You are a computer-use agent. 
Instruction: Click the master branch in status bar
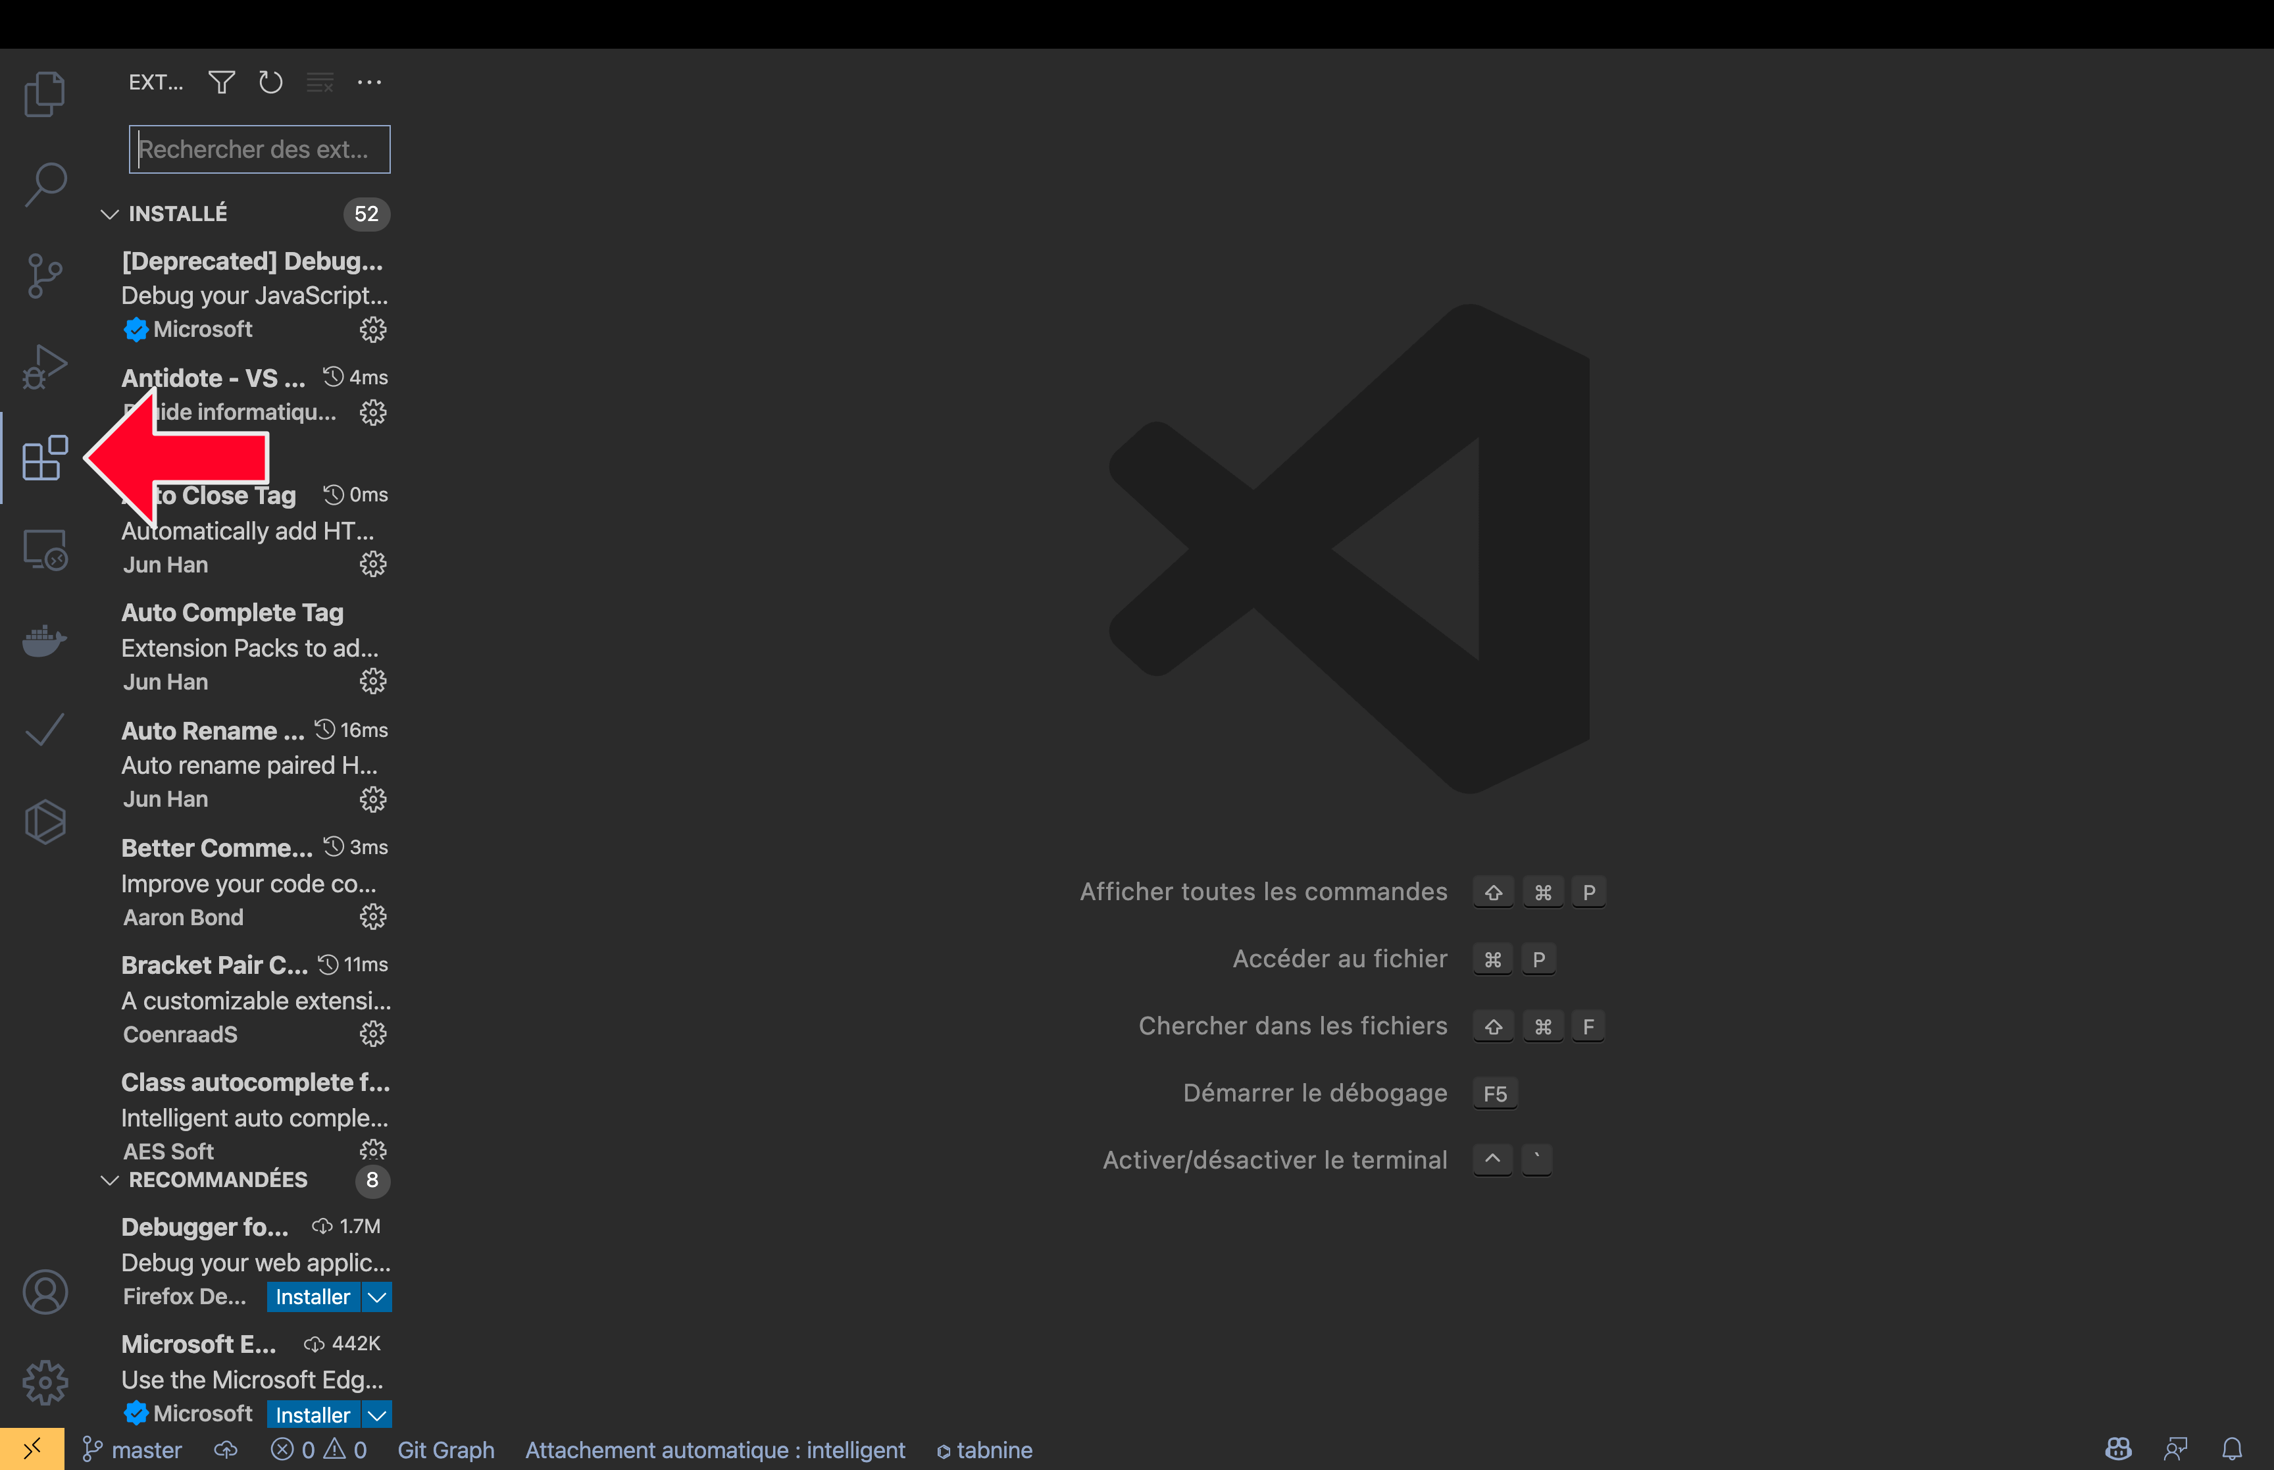click(133, 1450)
